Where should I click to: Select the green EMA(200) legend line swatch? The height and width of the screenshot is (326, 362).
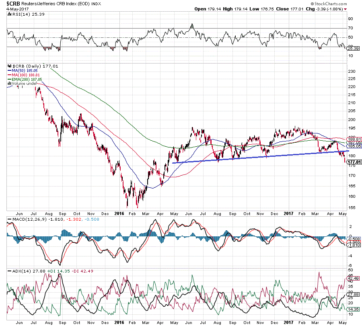pyautogui.click(x=10, y=79)
